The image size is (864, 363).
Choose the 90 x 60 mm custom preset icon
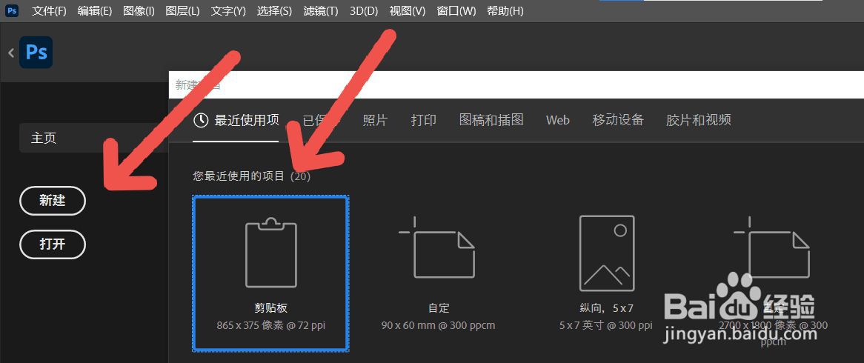tap(437, 247)
